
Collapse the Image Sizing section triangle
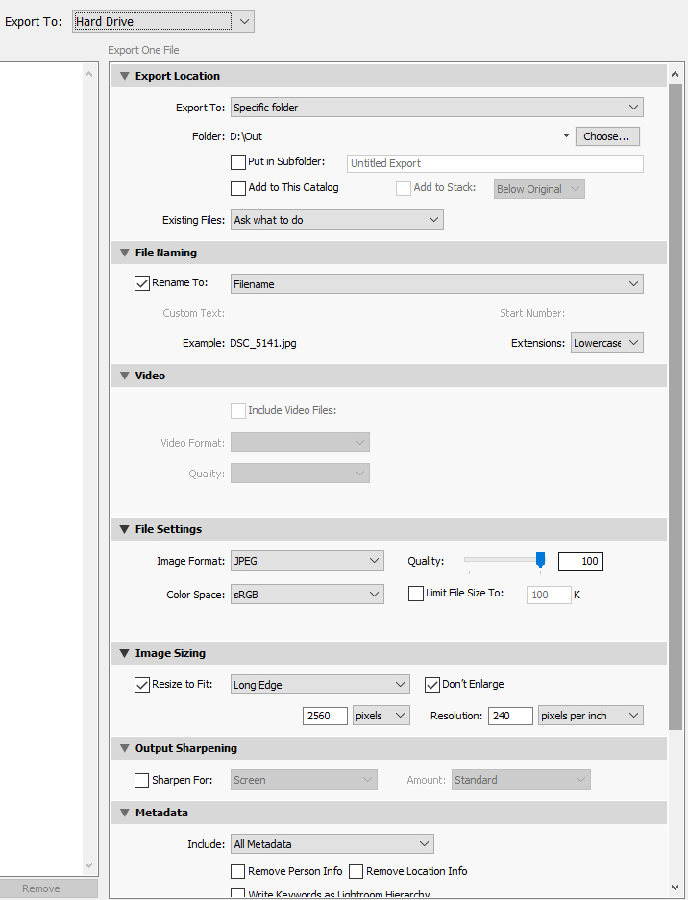coord(125,653)
